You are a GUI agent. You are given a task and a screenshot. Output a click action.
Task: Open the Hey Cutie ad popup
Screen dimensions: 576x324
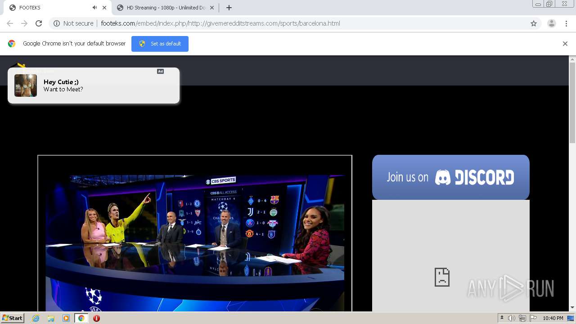coord(94,85)
